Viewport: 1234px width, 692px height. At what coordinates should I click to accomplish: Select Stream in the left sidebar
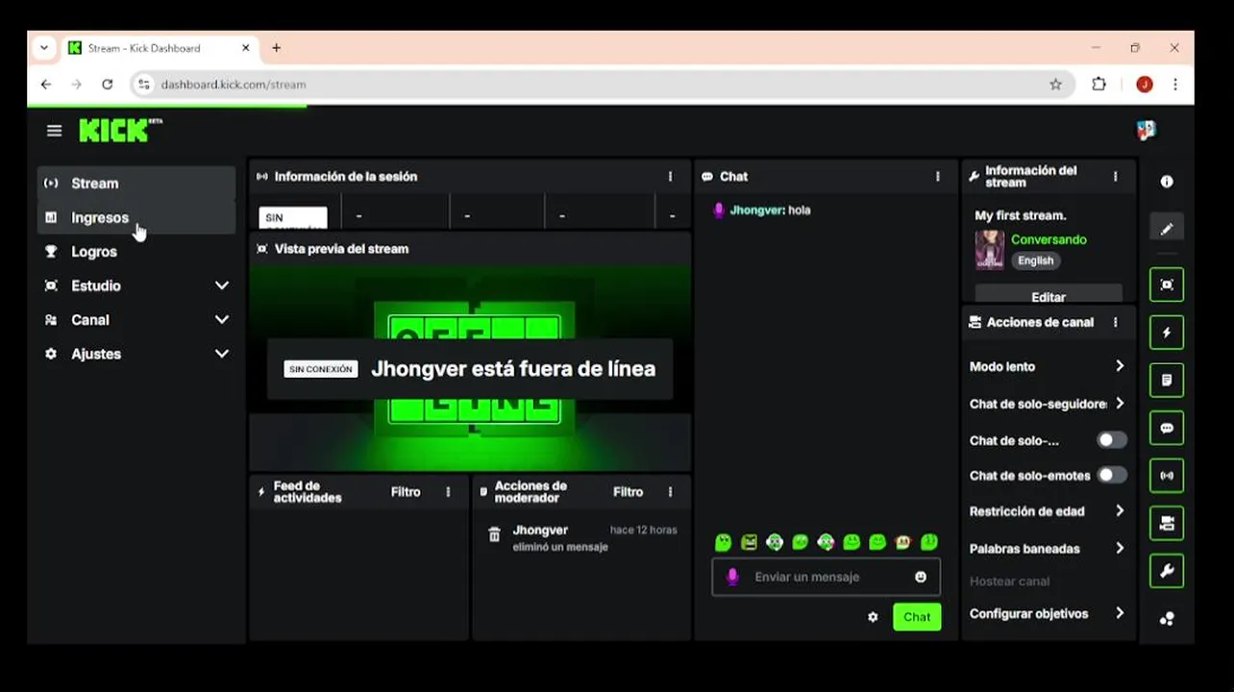[x=137, y=184]
